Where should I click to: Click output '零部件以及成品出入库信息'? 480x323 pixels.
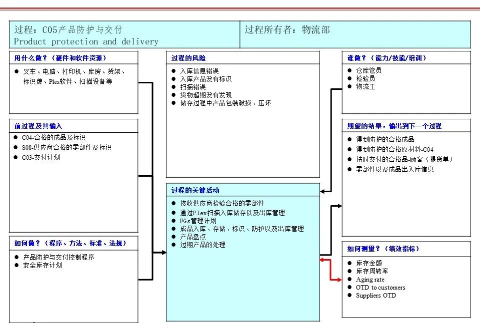[395, 169]
